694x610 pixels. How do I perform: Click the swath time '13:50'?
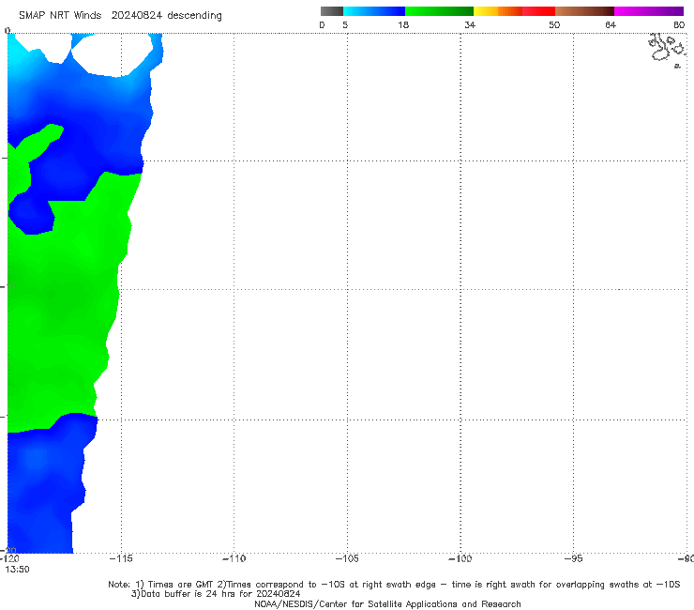tap(17, 570)
